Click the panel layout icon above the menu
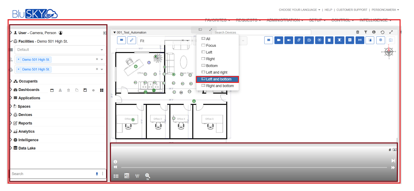414x191 pixels. pos(200,30)
